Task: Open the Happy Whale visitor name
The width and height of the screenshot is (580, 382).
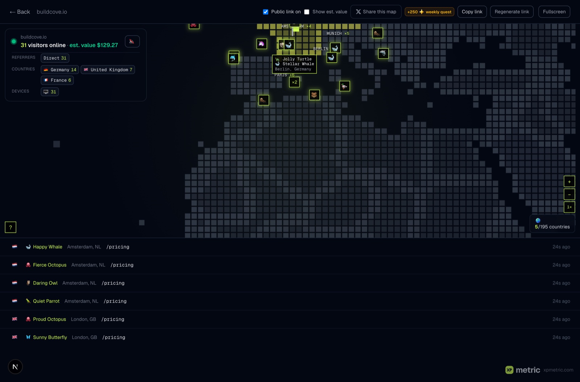Action: (x=47, y=247)
